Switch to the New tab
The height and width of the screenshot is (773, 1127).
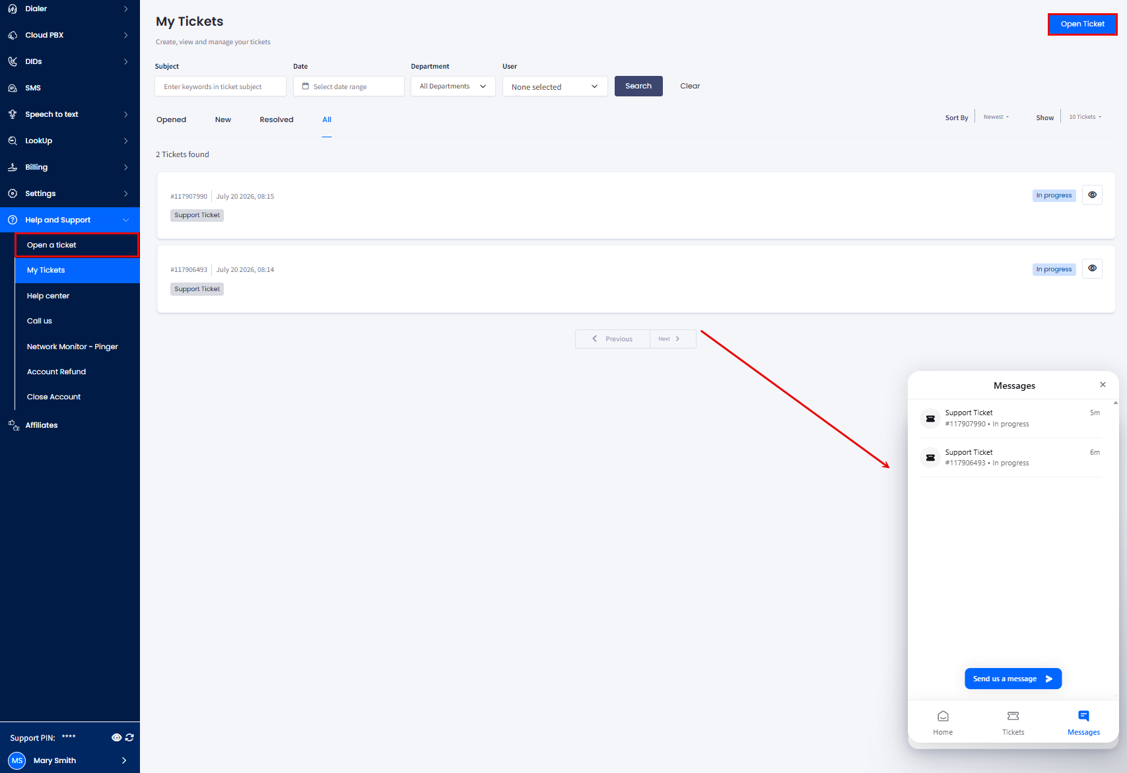223,119
